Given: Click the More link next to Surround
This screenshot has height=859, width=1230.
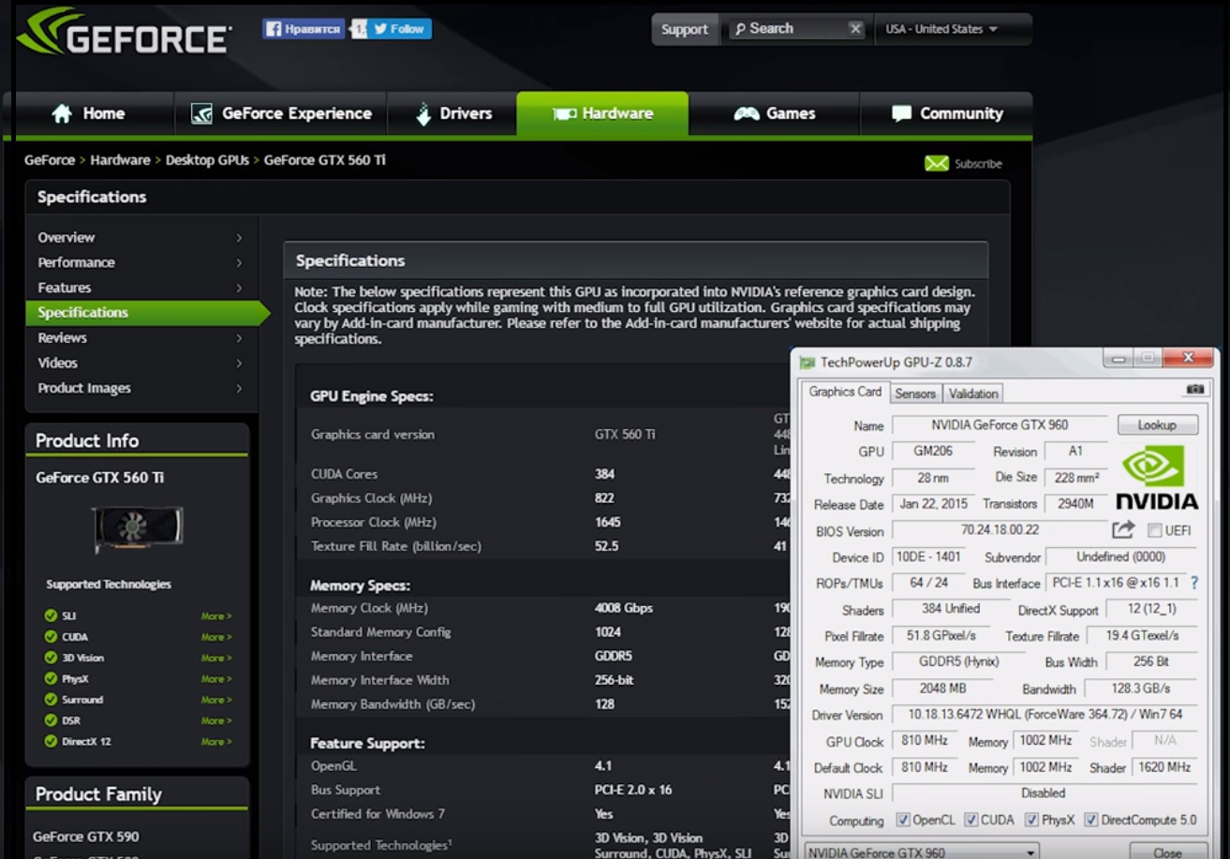Looking at the screenshot, I should (215, 700).
